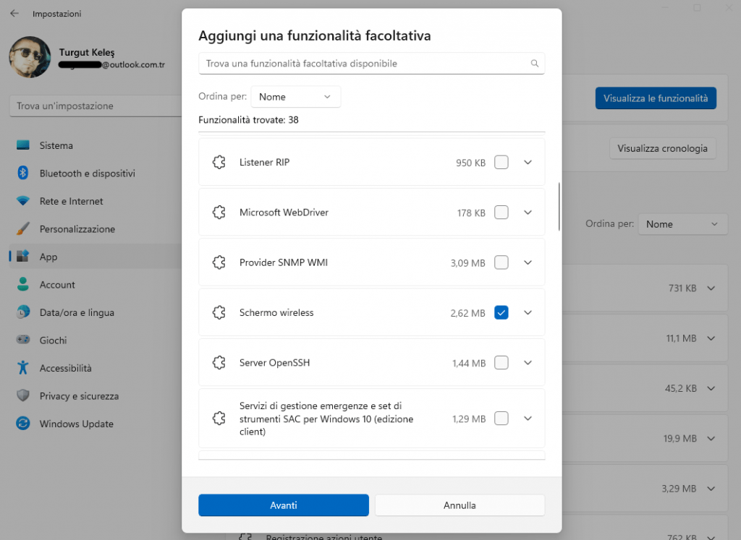Expand the Microsoft WebDriver details chevron
The width and height of the screenshot is (741, 540).
pos(528,213)
